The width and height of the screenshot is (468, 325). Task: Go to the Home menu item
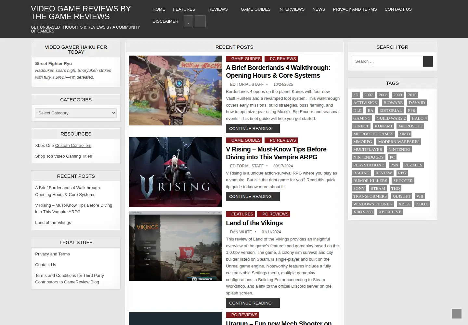coord(159,9)
